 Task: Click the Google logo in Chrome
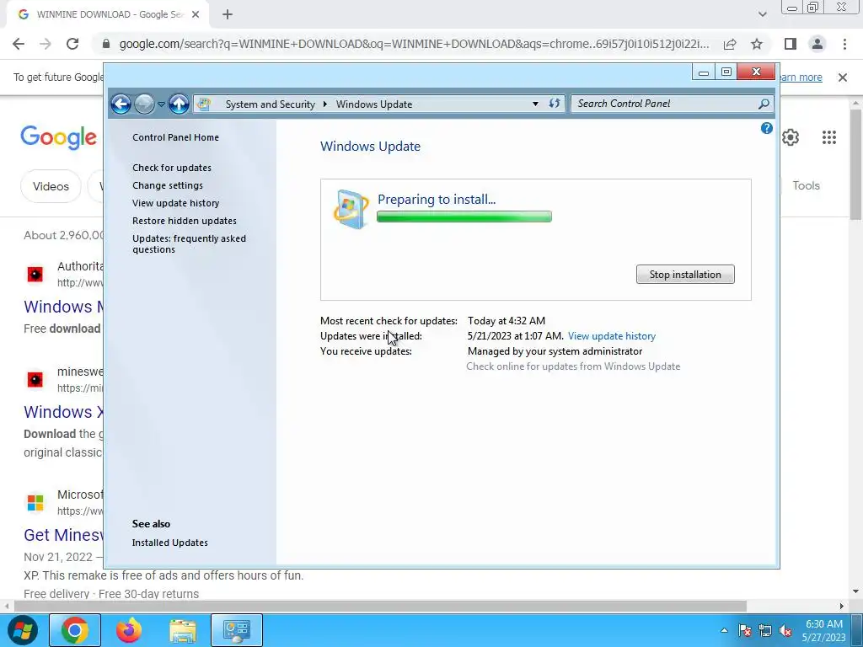pos(58,137)
